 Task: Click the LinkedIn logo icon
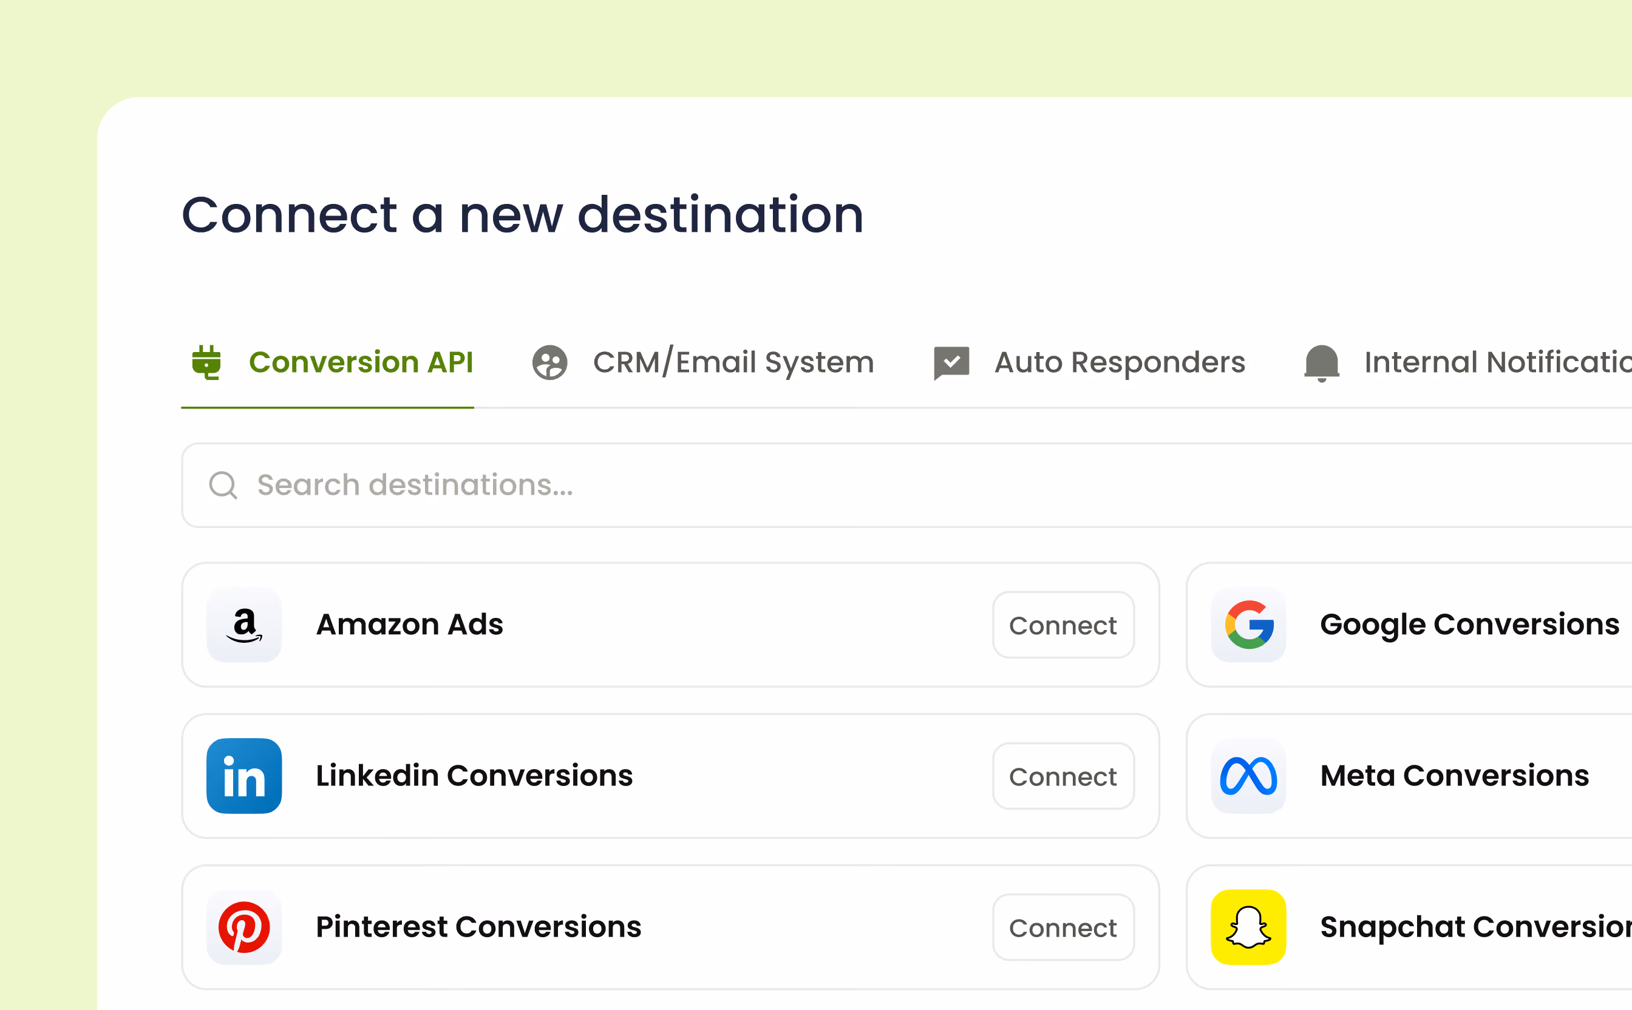pyautogui.click(x=244, y=776)
